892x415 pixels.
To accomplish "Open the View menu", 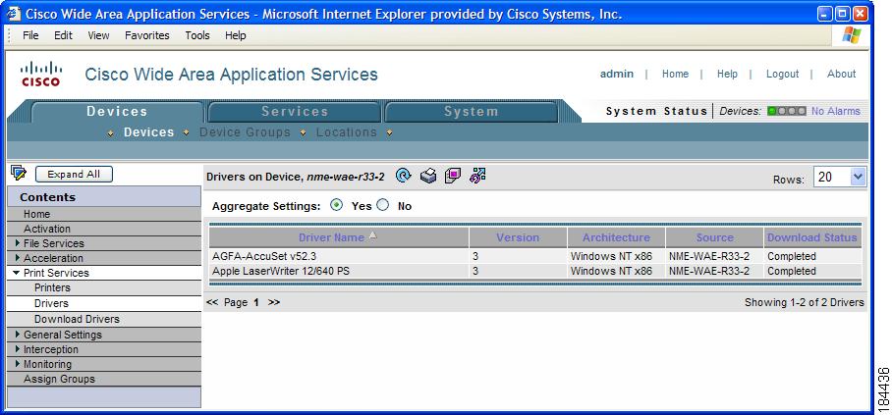I will pos(98,35).
